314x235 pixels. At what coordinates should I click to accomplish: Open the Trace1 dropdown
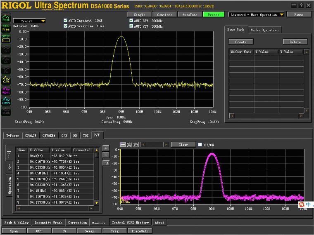[43, 21]
